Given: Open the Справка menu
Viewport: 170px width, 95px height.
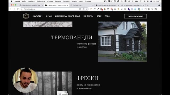Looking at the screenshot, I should pos(88,1).
